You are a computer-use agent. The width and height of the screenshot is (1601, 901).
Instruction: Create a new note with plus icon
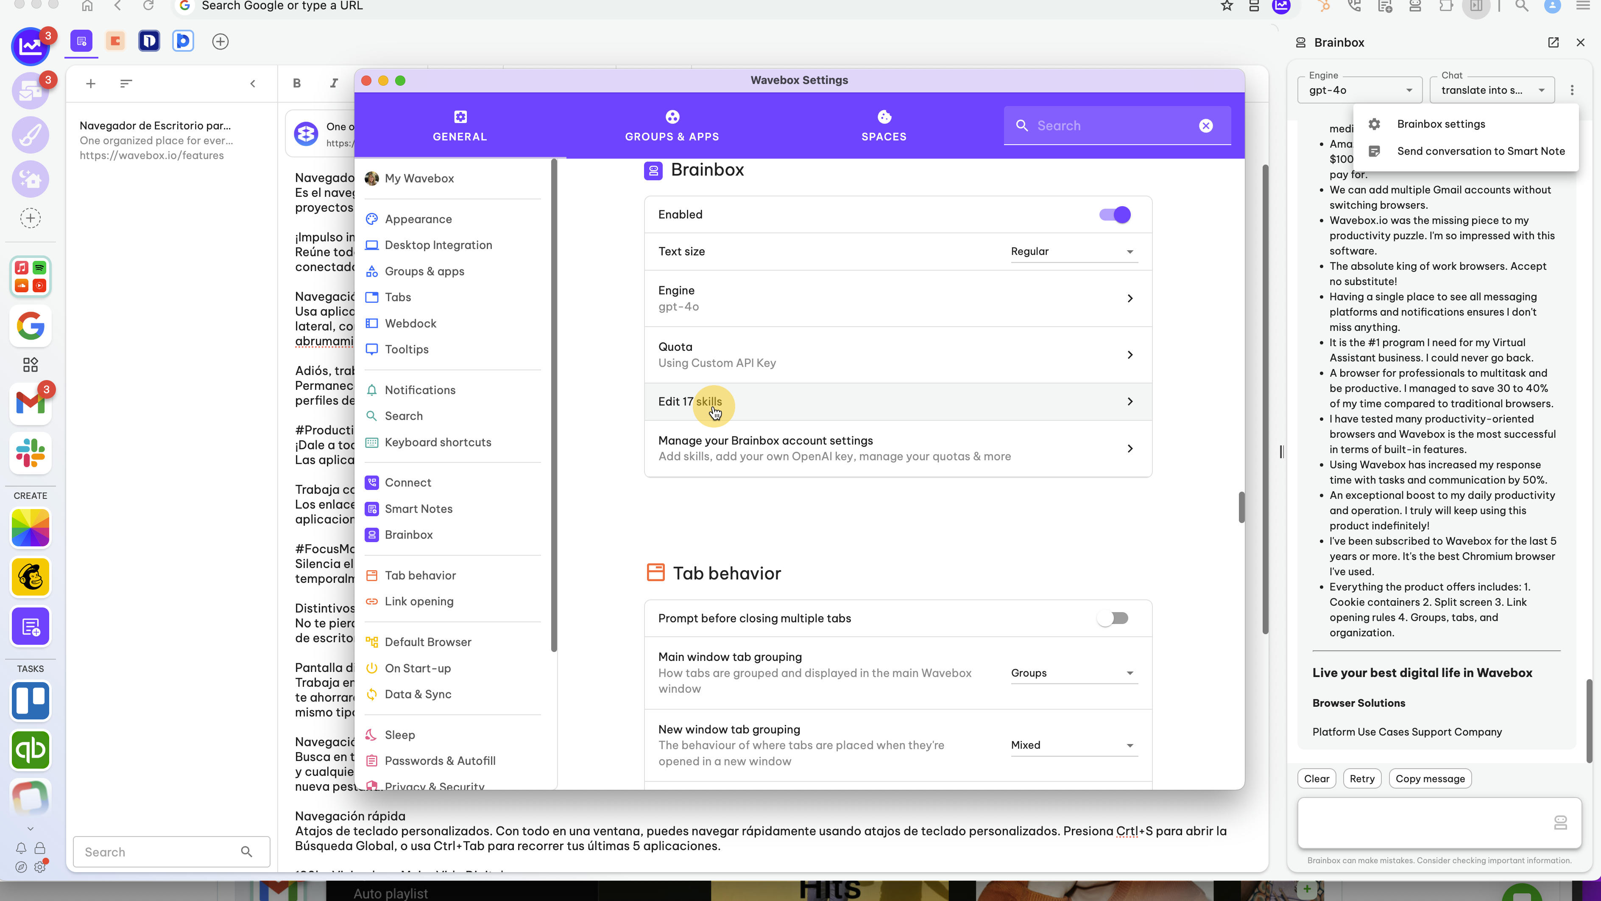pos(91,83)
